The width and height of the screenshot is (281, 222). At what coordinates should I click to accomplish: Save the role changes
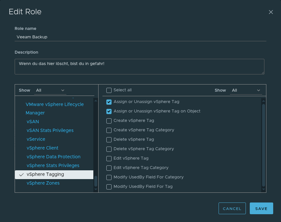pos(261,209)
